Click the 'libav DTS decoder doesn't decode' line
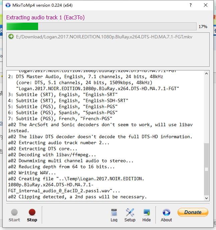216x230 pixels. (100, 137)
